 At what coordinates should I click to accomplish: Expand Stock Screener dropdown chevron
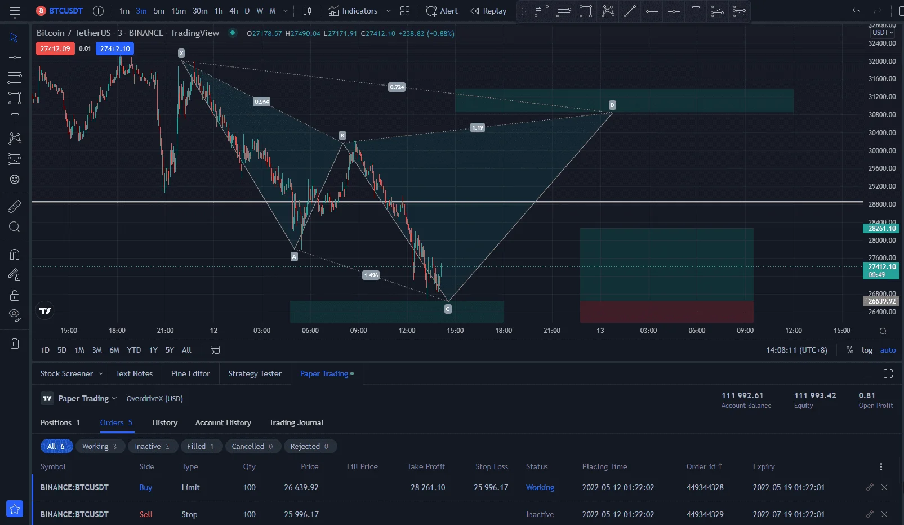(x=101, y=373)
